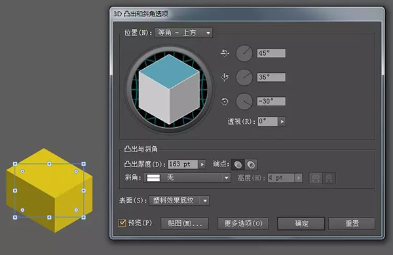The image size is (393, 255).
Task: Click the 高度 4 pt height field
Action: click(x=281, y=178)
